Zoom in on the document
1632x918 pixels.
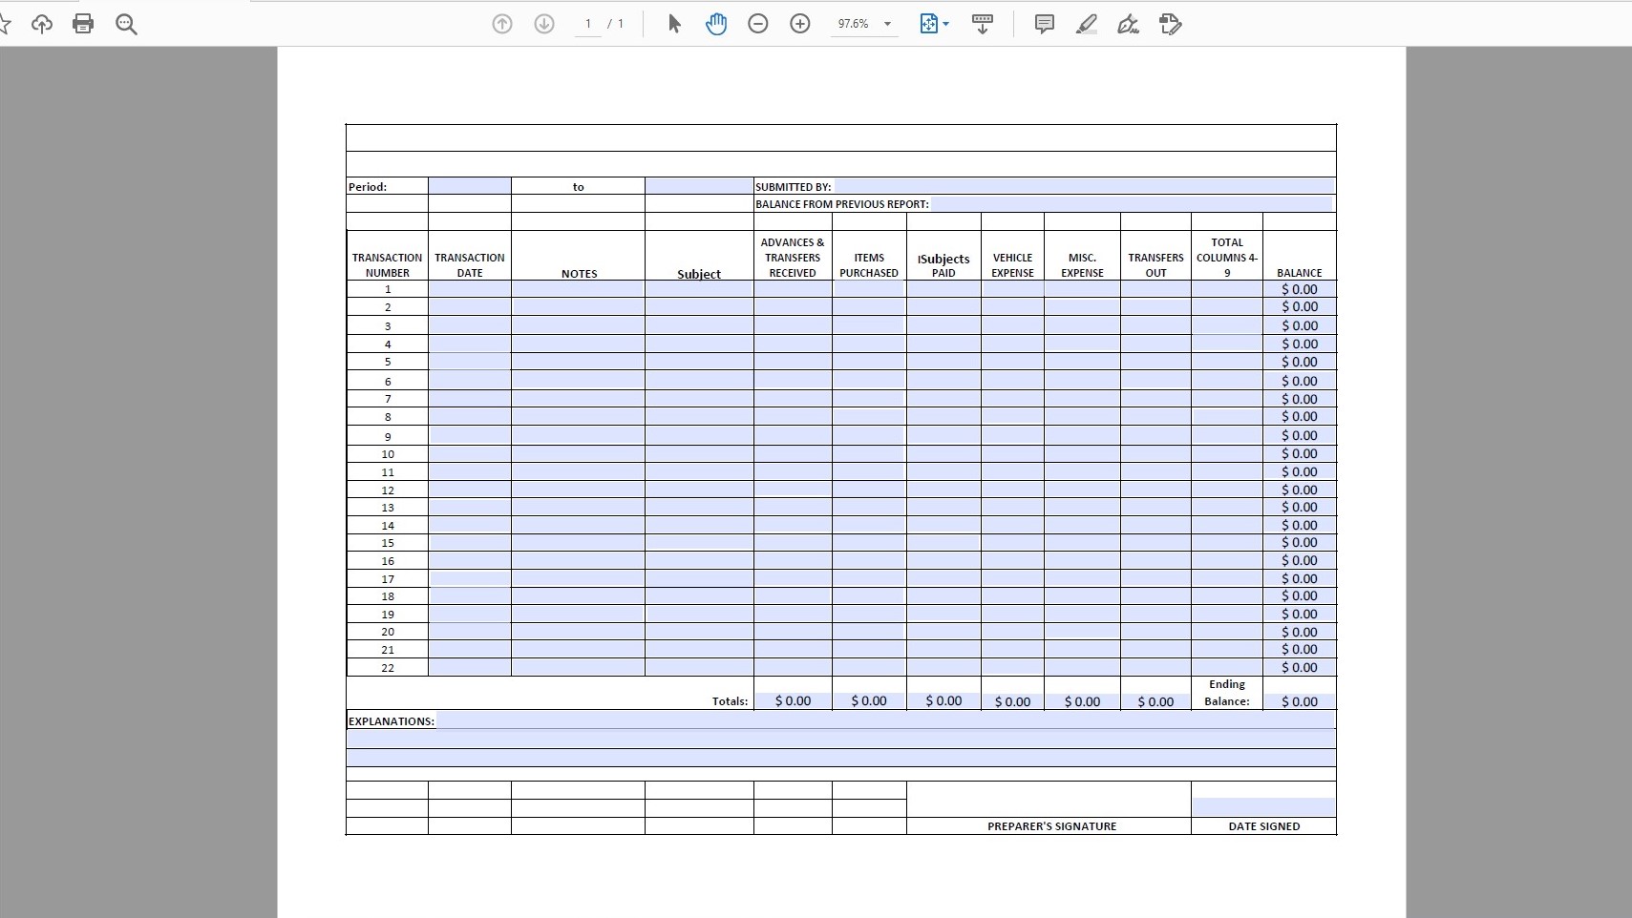click(x=800, y=24)
